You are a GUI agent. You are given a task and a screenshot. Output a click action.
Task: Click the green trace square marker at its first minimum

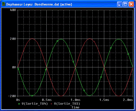[32, 96]
